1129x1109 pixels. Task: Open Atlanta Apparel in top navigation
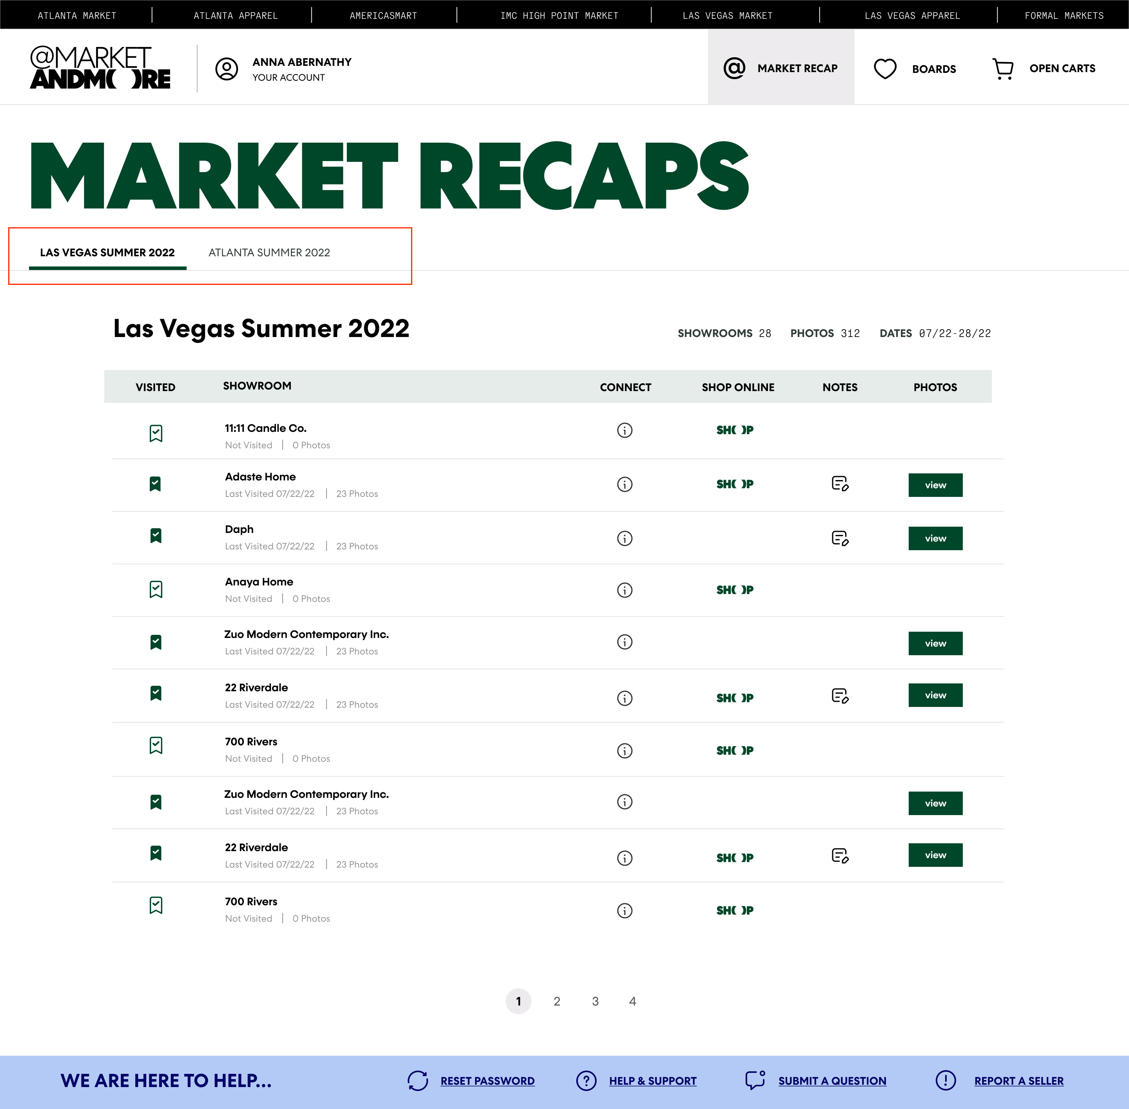pos(235,16)
